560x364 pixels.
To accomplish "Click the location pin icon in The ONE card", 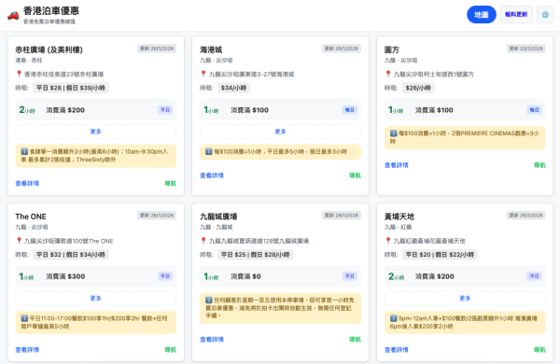I will coord(19,241).
